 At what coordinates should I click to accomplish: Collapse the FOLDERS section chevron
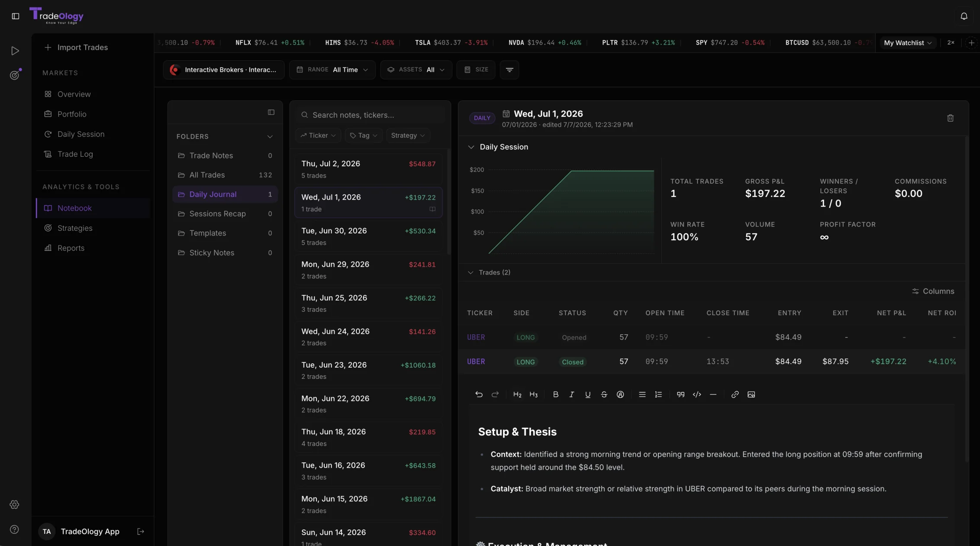click(270, 137)
